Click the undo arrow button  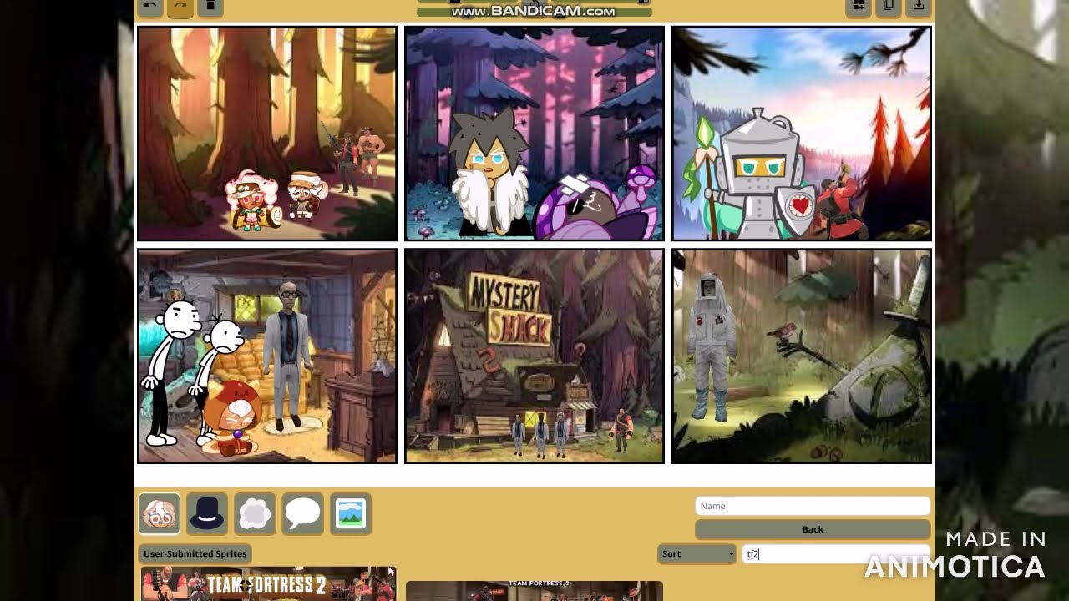(x=149, y=7)
